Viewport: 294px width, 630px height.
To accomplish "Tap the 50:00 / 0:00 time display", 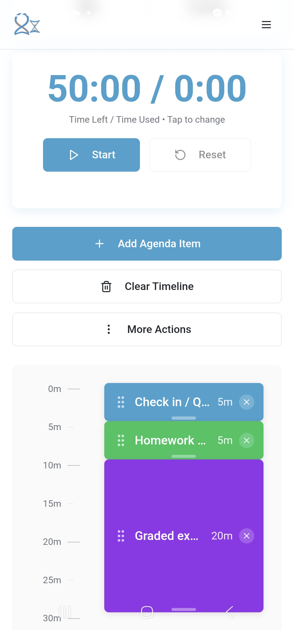I will (x=147, y=88).
